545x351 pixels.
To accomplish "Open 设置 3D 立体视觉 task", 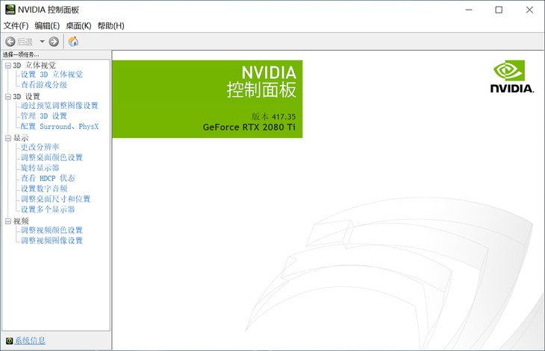I will 52,75.
